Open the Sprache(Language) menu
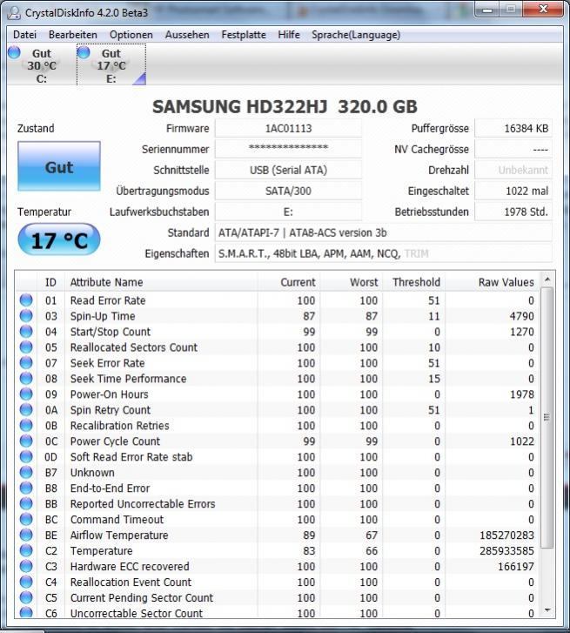 [356, 35]
